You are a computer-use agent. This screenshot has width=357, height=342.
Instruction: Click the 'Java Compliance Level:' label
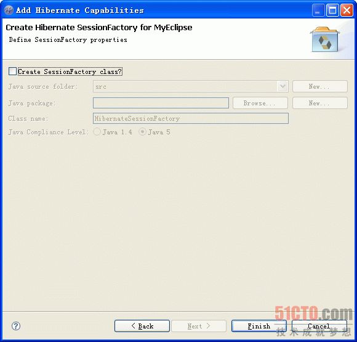[x=48, y=132]
